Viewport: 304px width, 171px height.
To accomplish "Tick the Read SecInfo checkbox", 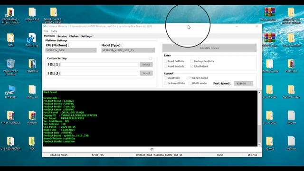I will click(x=165, y=66).
